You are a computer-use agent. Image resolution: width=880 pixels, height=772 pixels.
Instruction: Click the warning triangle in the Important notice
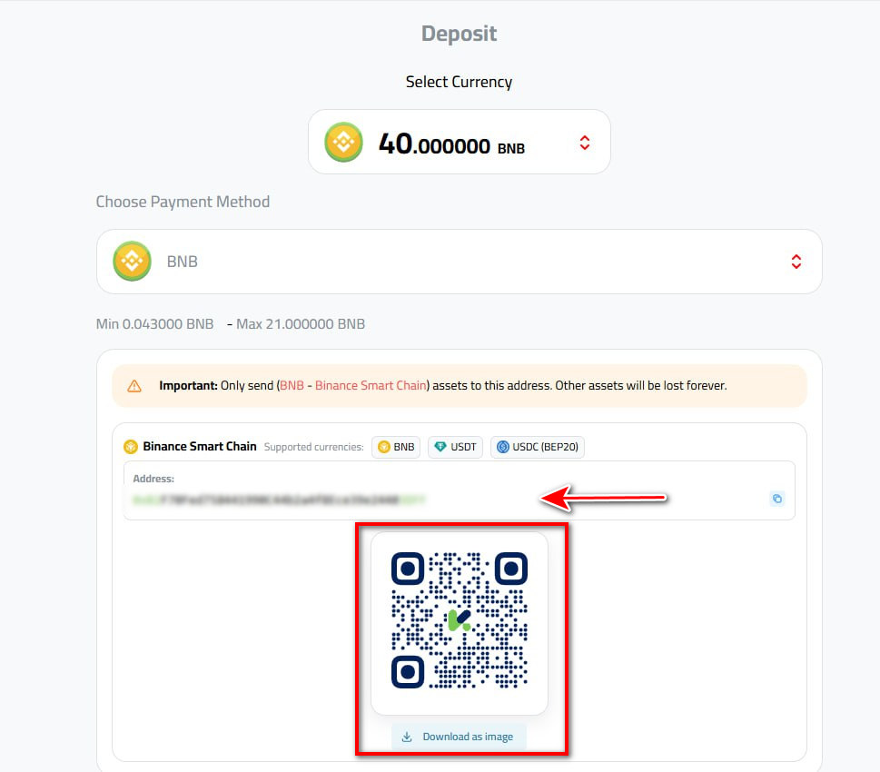133,385
